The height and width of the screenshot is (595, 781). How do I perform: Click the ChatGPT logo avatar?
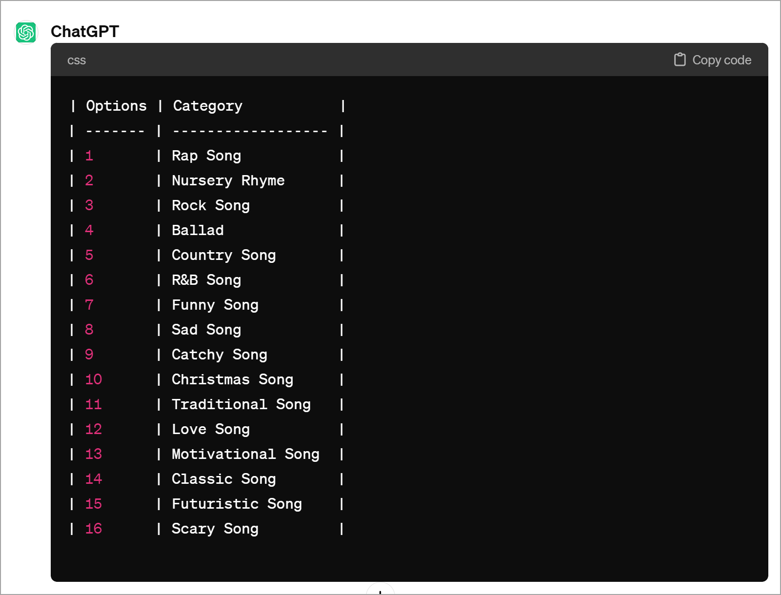pyautogui.click(x=26, y=32)
